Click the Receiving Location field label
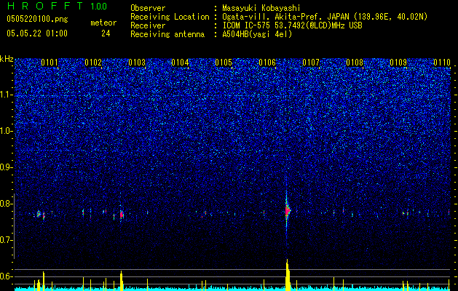 tap(170, 17)
